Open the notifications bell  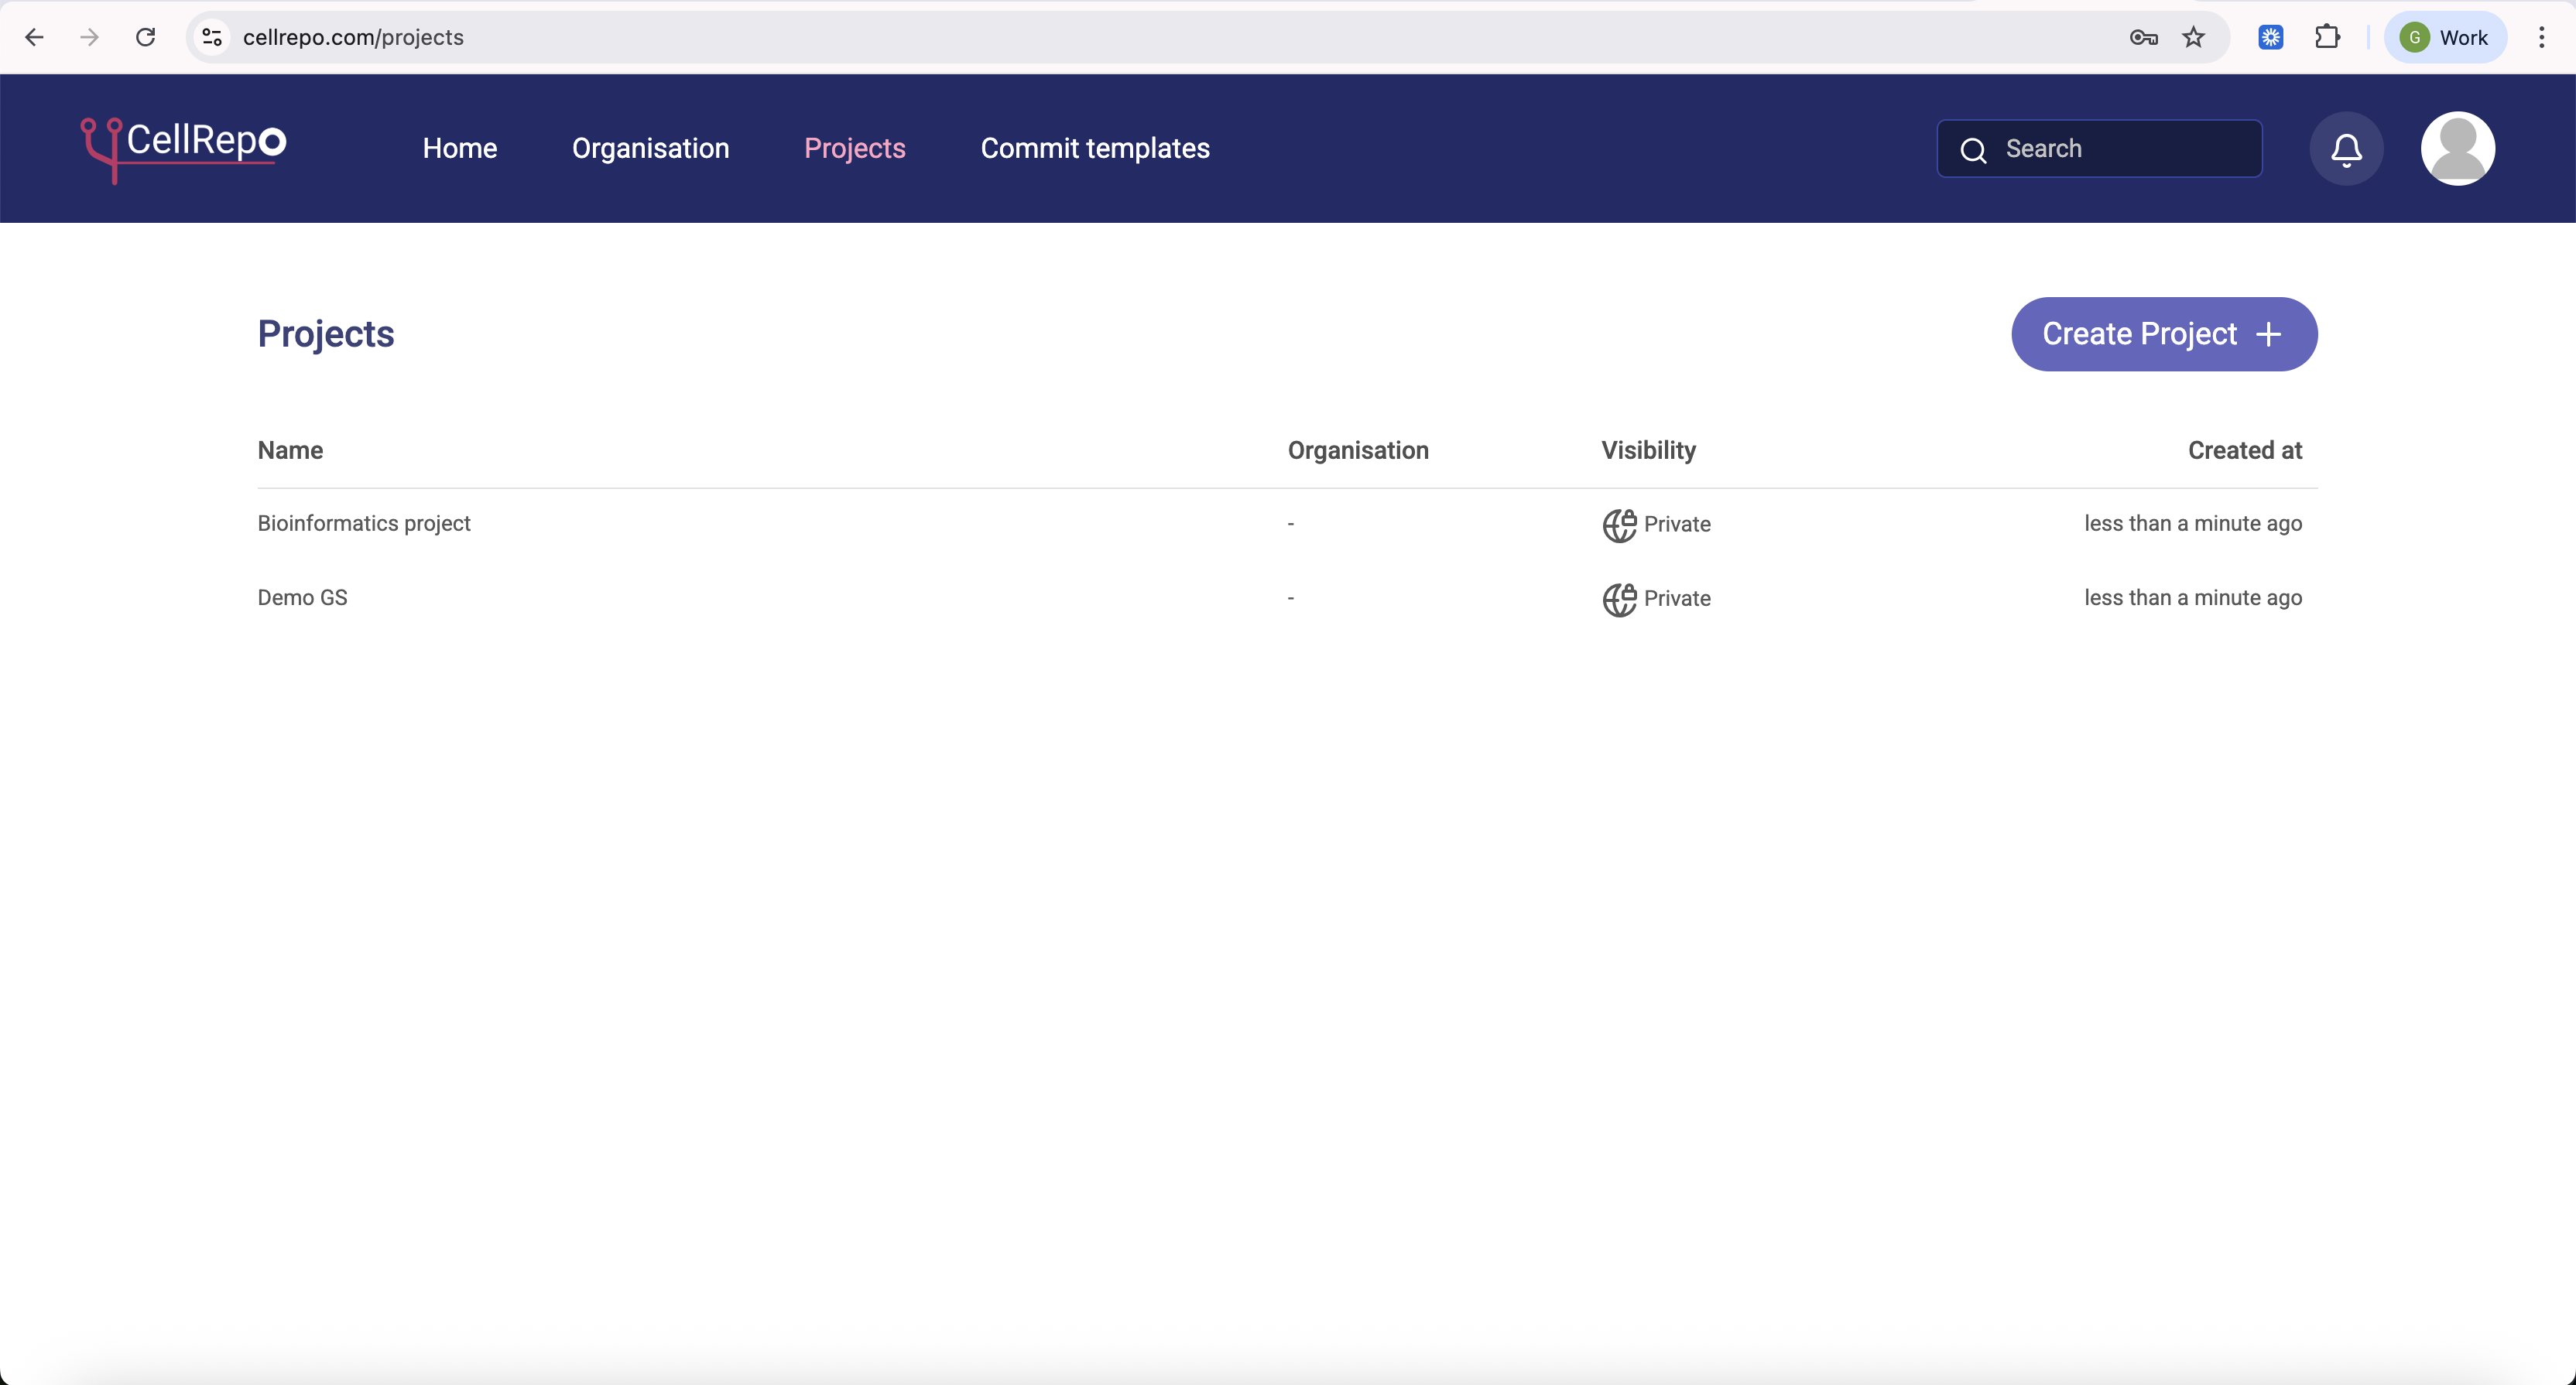tap(2346, 149)
